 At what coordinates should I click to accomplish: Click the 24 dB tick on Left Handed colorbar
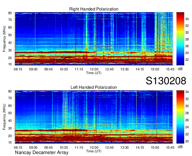point(187,127)
